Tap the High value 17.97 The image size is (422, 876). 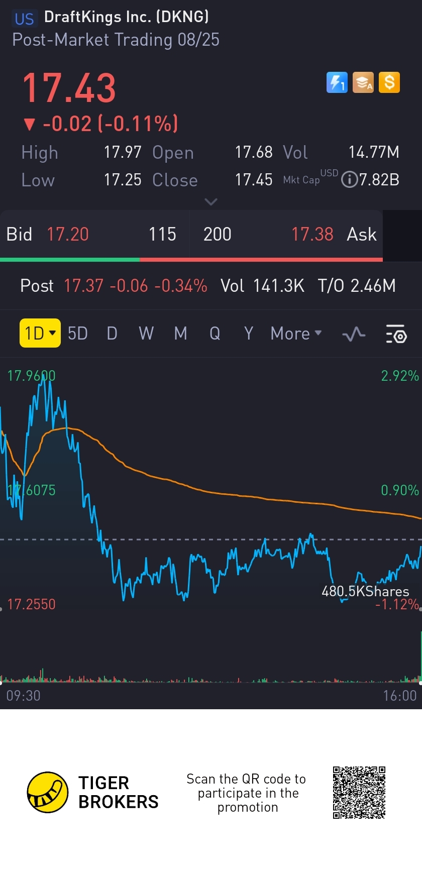[x=123, y=152]
